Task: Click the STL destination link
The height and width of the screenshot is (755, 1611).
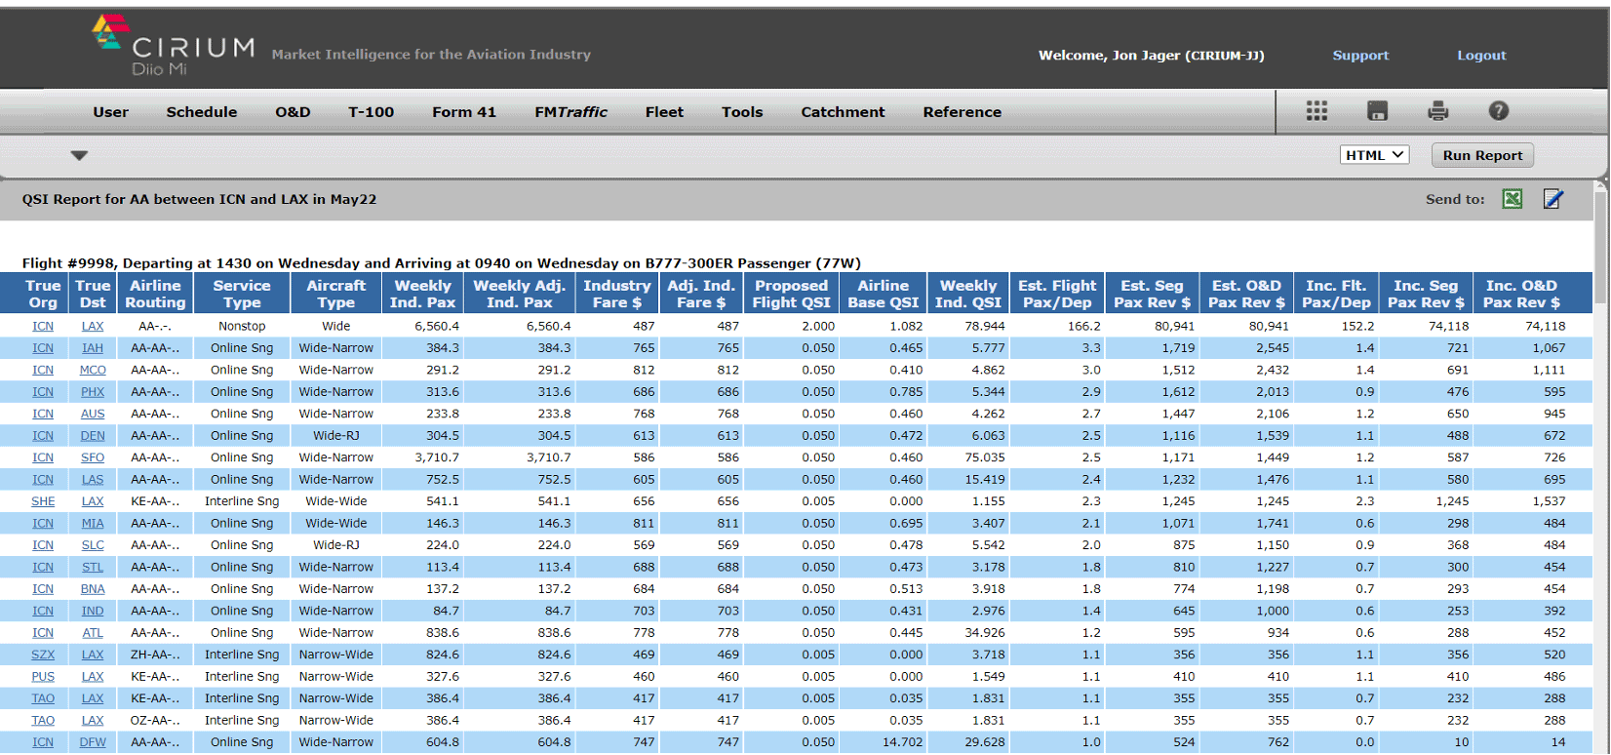Action: tap(93, 567)
